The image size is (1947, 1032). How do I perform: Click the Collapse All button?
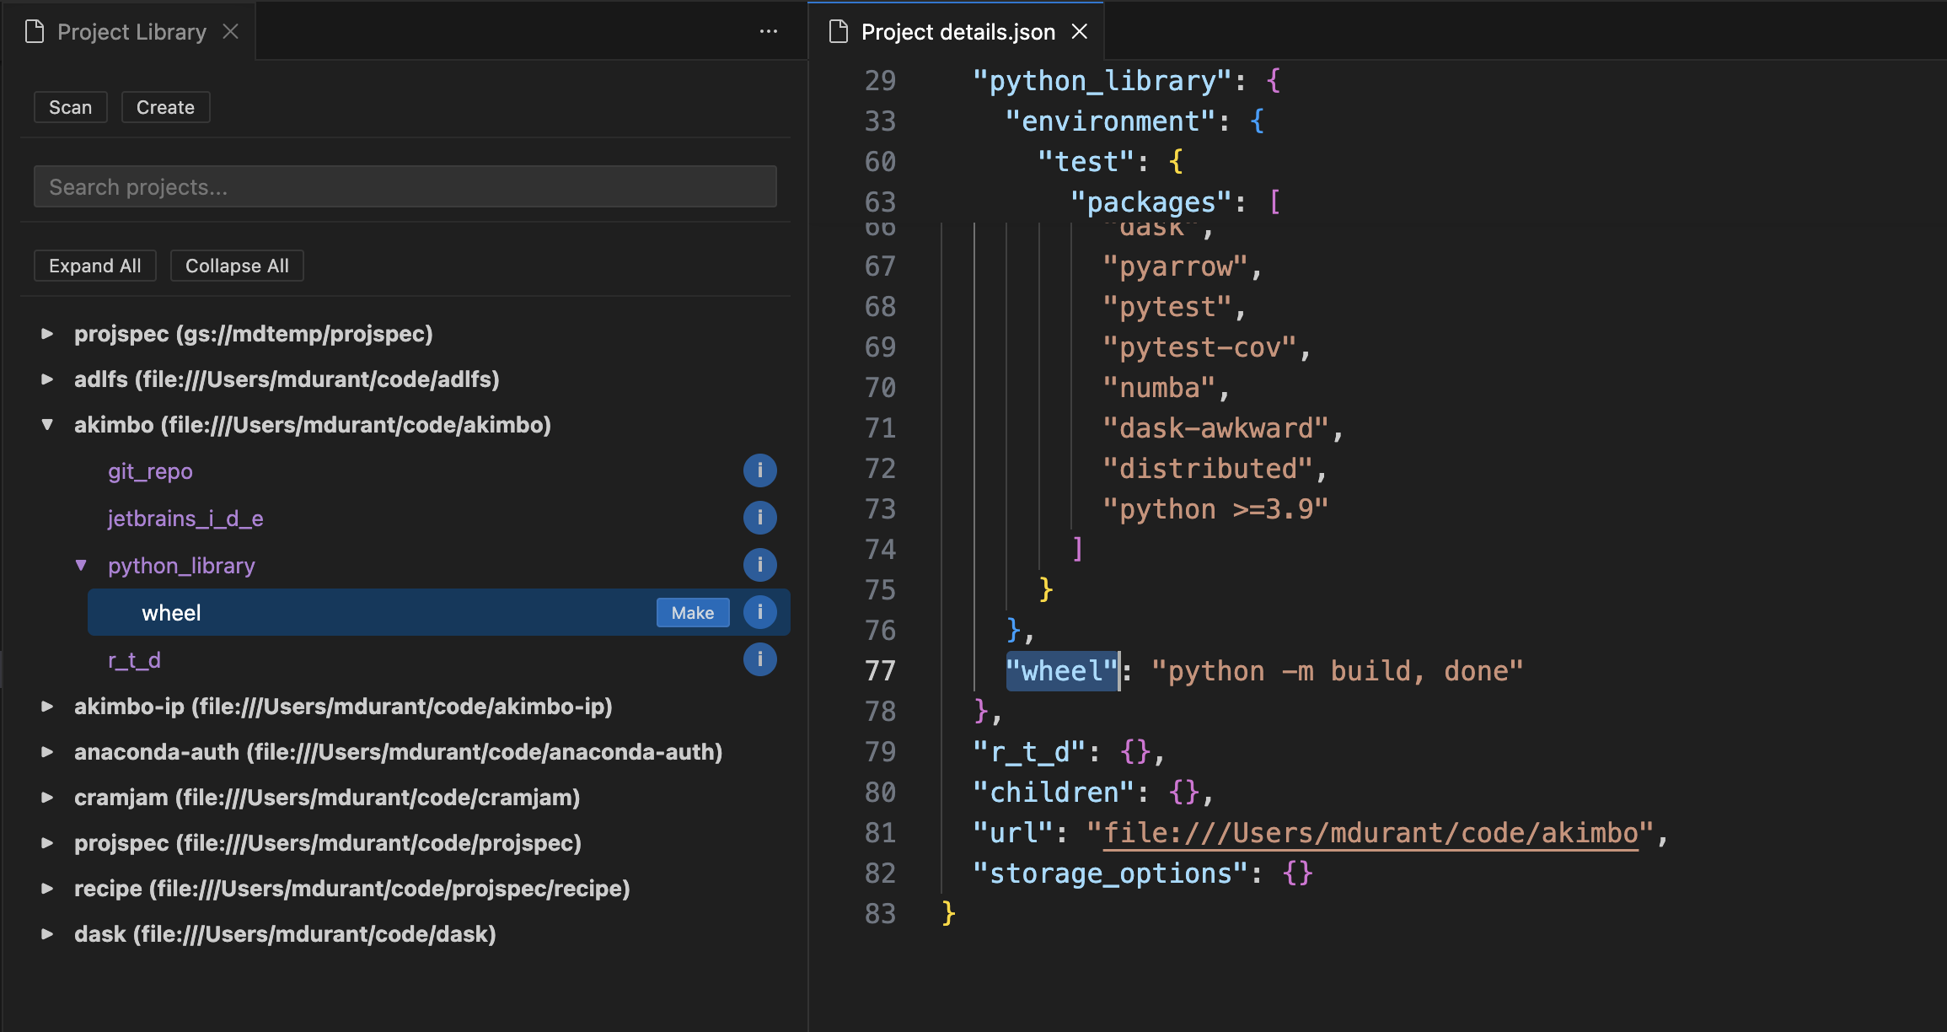point(237,266)
